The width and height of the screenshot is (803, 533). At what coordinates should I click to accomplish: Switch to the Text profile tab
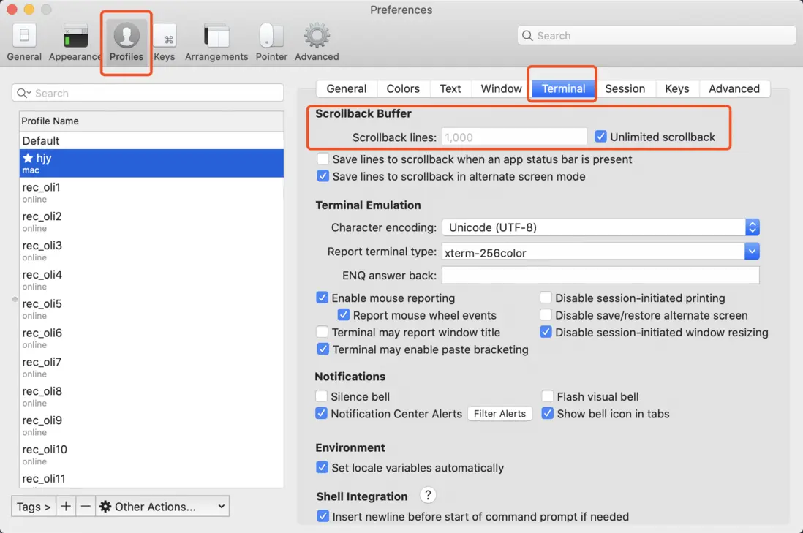click(x=450, y=88)
